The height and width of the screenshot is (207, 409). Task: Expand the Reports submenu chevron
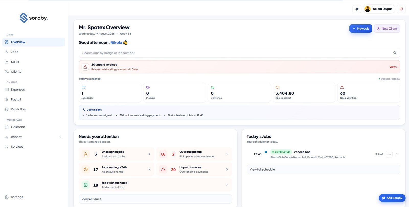(x=61, y=137)
